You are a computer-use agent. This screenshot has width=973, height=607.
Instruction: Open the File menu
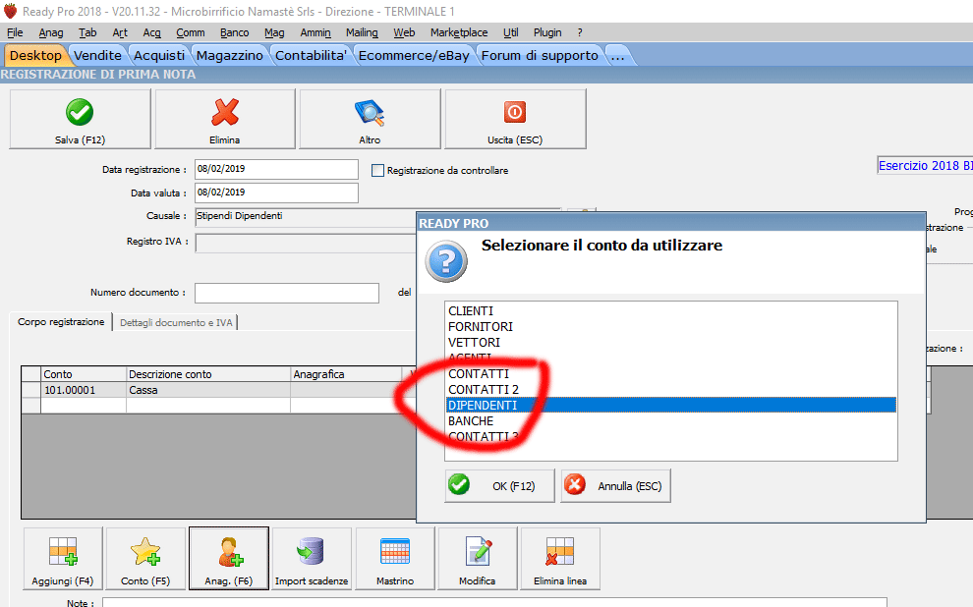tap(15, 32)
